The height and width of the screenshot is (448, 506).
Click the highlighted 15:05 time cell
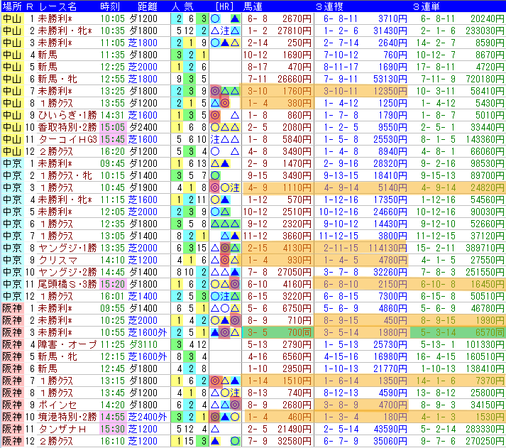pyautogui.click(x=113, y=128)
